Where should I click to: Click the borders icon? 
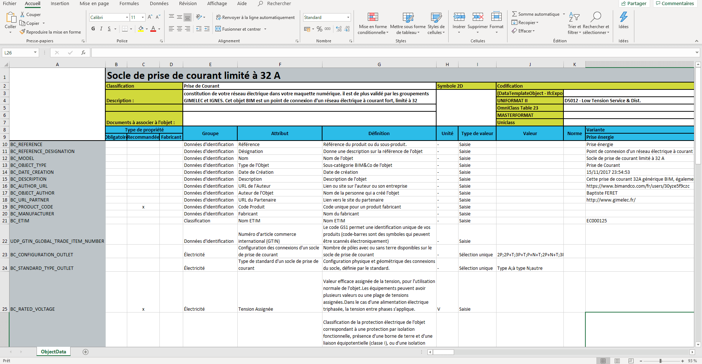[x=125, y=29]
